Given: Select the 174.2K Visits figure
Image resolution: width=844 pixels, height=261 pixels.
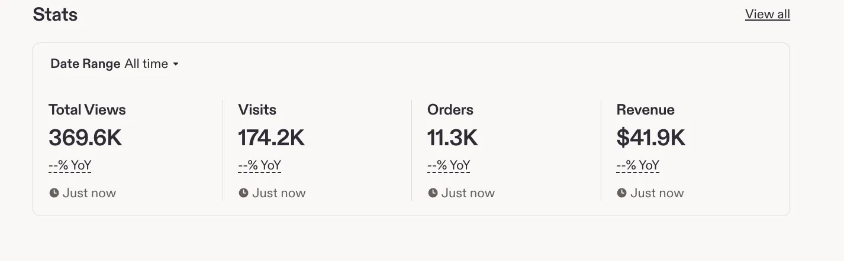Looking at the screenshot, I should click(x=271, y=138).
